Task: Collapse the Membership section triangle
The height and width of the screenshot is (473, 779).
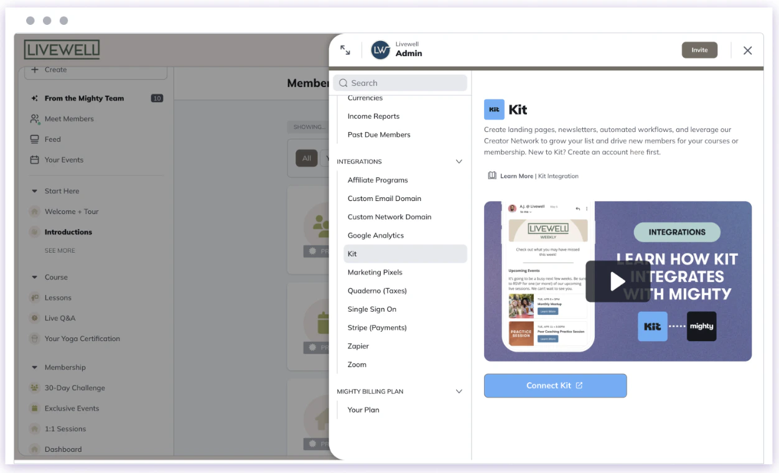Action: tap(34, 367)
